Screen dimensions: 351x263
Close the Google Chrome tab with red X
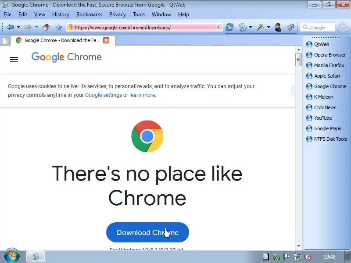pos(106,40)
